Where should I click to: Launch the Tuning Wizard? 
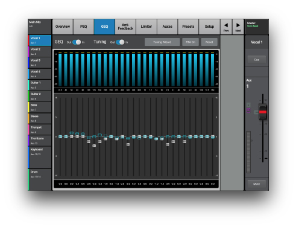coord(162,42)
